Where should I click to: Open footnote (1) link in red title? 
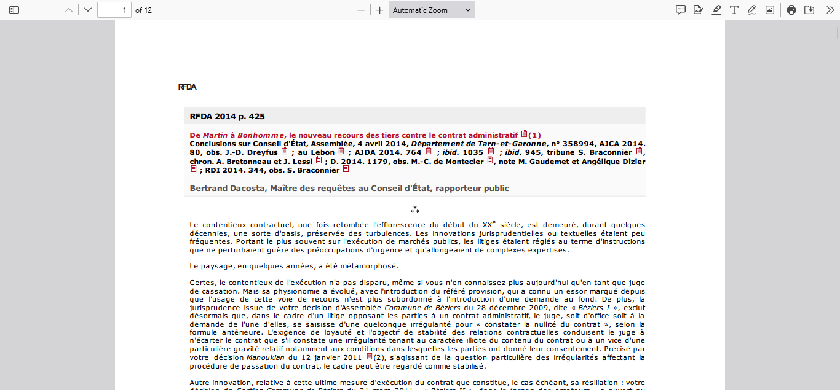click(534, 135)
